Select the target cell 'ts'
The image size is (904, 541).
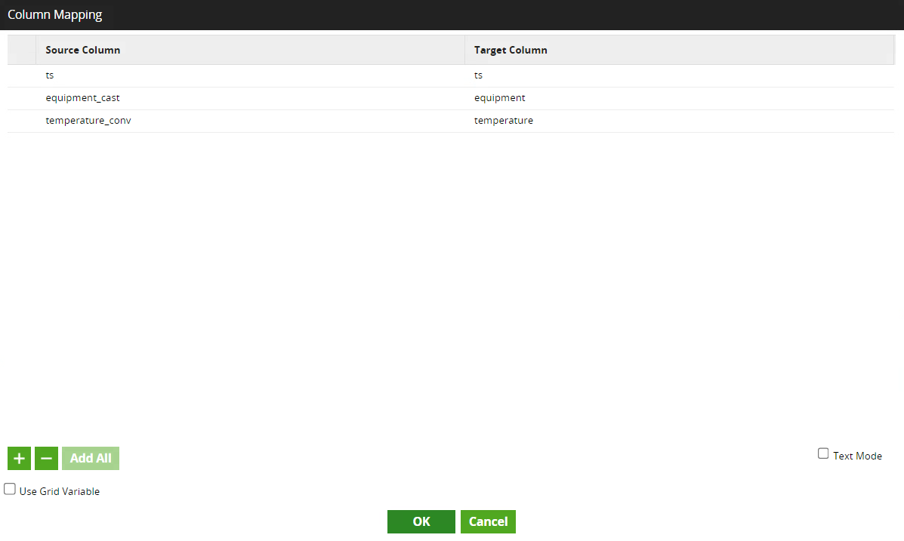click(x=678, y=75)
